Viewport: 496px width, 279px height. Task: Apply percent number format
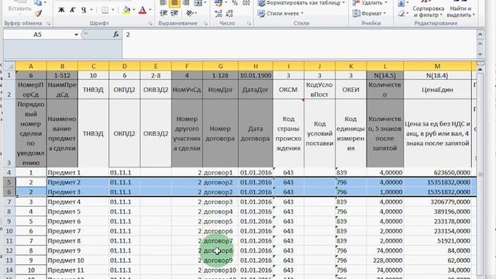[235, 3]
